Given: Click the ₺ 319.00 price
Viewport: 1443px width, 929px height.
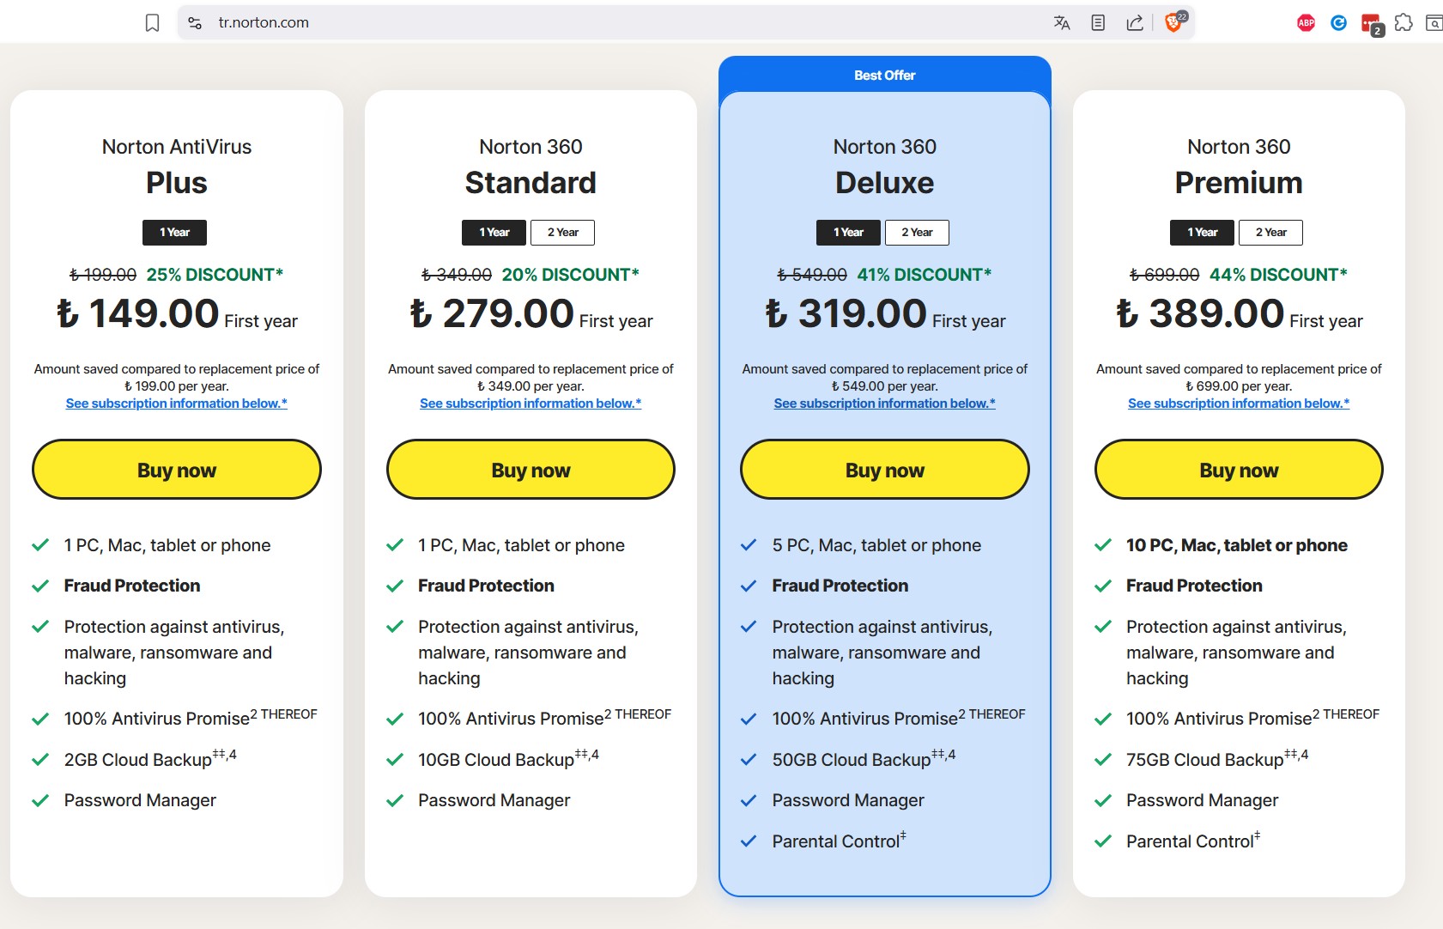Looking at the screenshot, I should click(846, 313).
